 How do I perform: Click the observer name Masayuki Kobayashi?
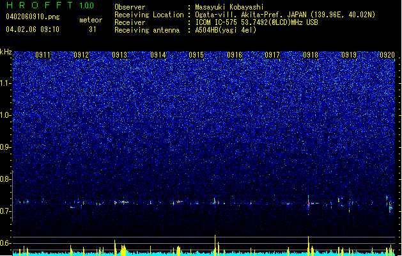point(229,7)
